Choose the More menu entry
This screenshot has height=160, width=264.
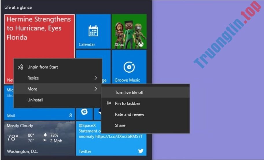point(58,89)
